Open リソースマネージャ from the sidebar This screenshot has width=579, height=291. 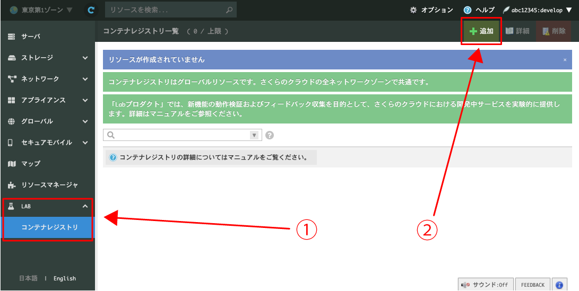pyautogui.click(x=47, y=184)
